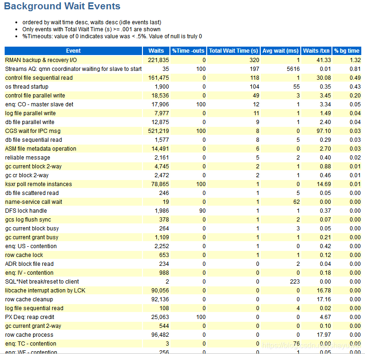
Task: Click log file sequential read event
Action: pyautogui.click(x=34, y=308)
